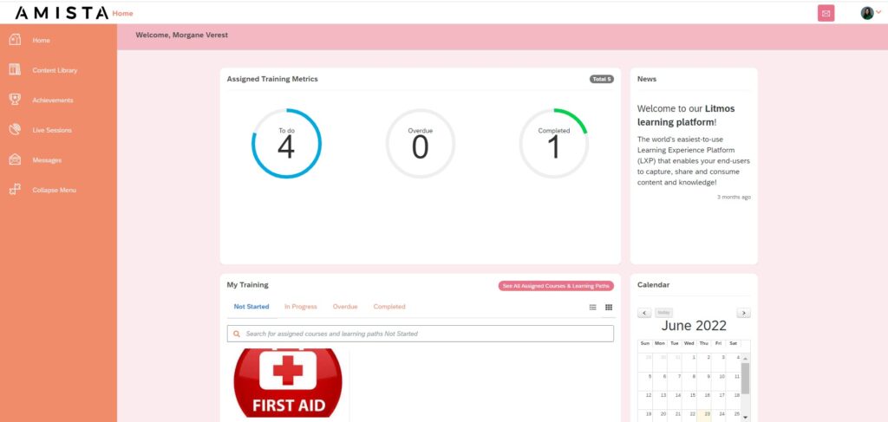Click the News panel heading
The image size is (888, 422).
pos(647,79)
